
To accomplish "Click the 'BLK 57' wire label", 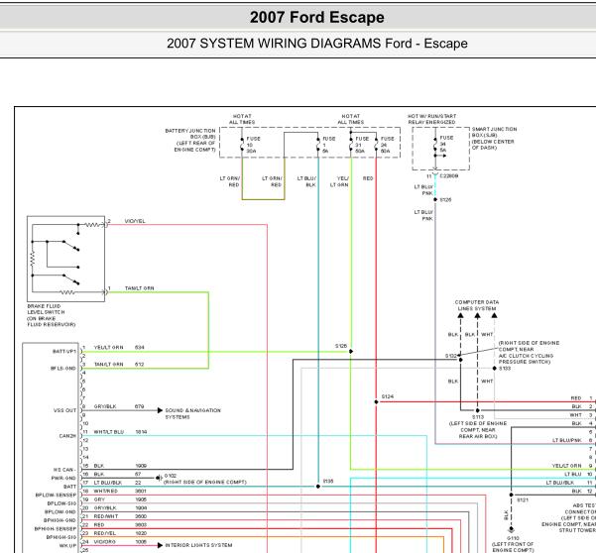I will click(117, 474).
